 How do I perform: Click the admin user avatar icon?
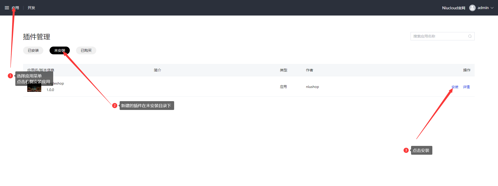coord(472,8)
